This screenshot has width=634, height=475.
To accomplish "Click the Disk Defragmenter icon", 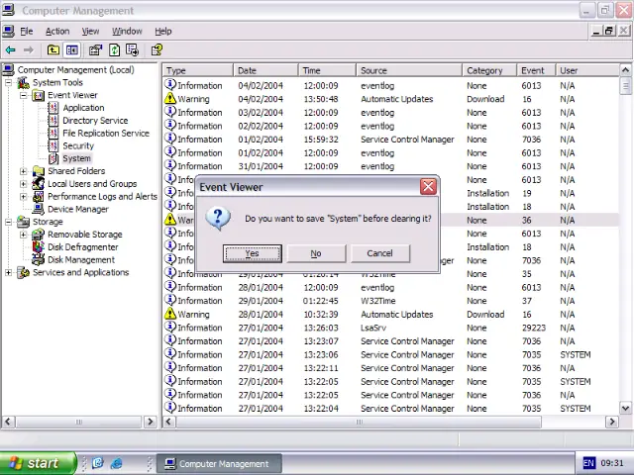I will [x=38, y=247].
